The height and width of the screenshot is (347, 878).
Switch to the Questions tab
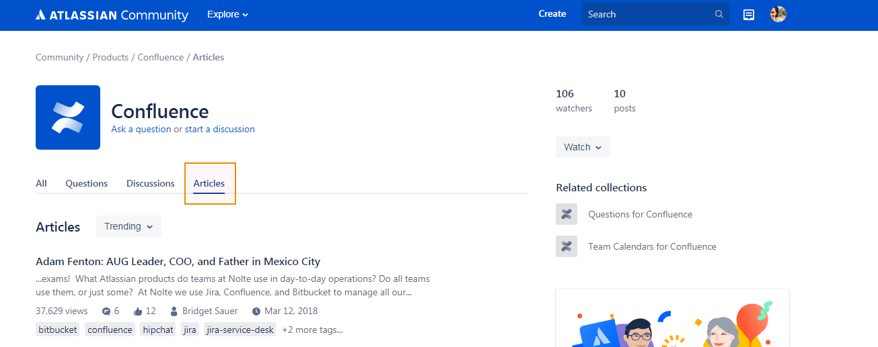87,183
